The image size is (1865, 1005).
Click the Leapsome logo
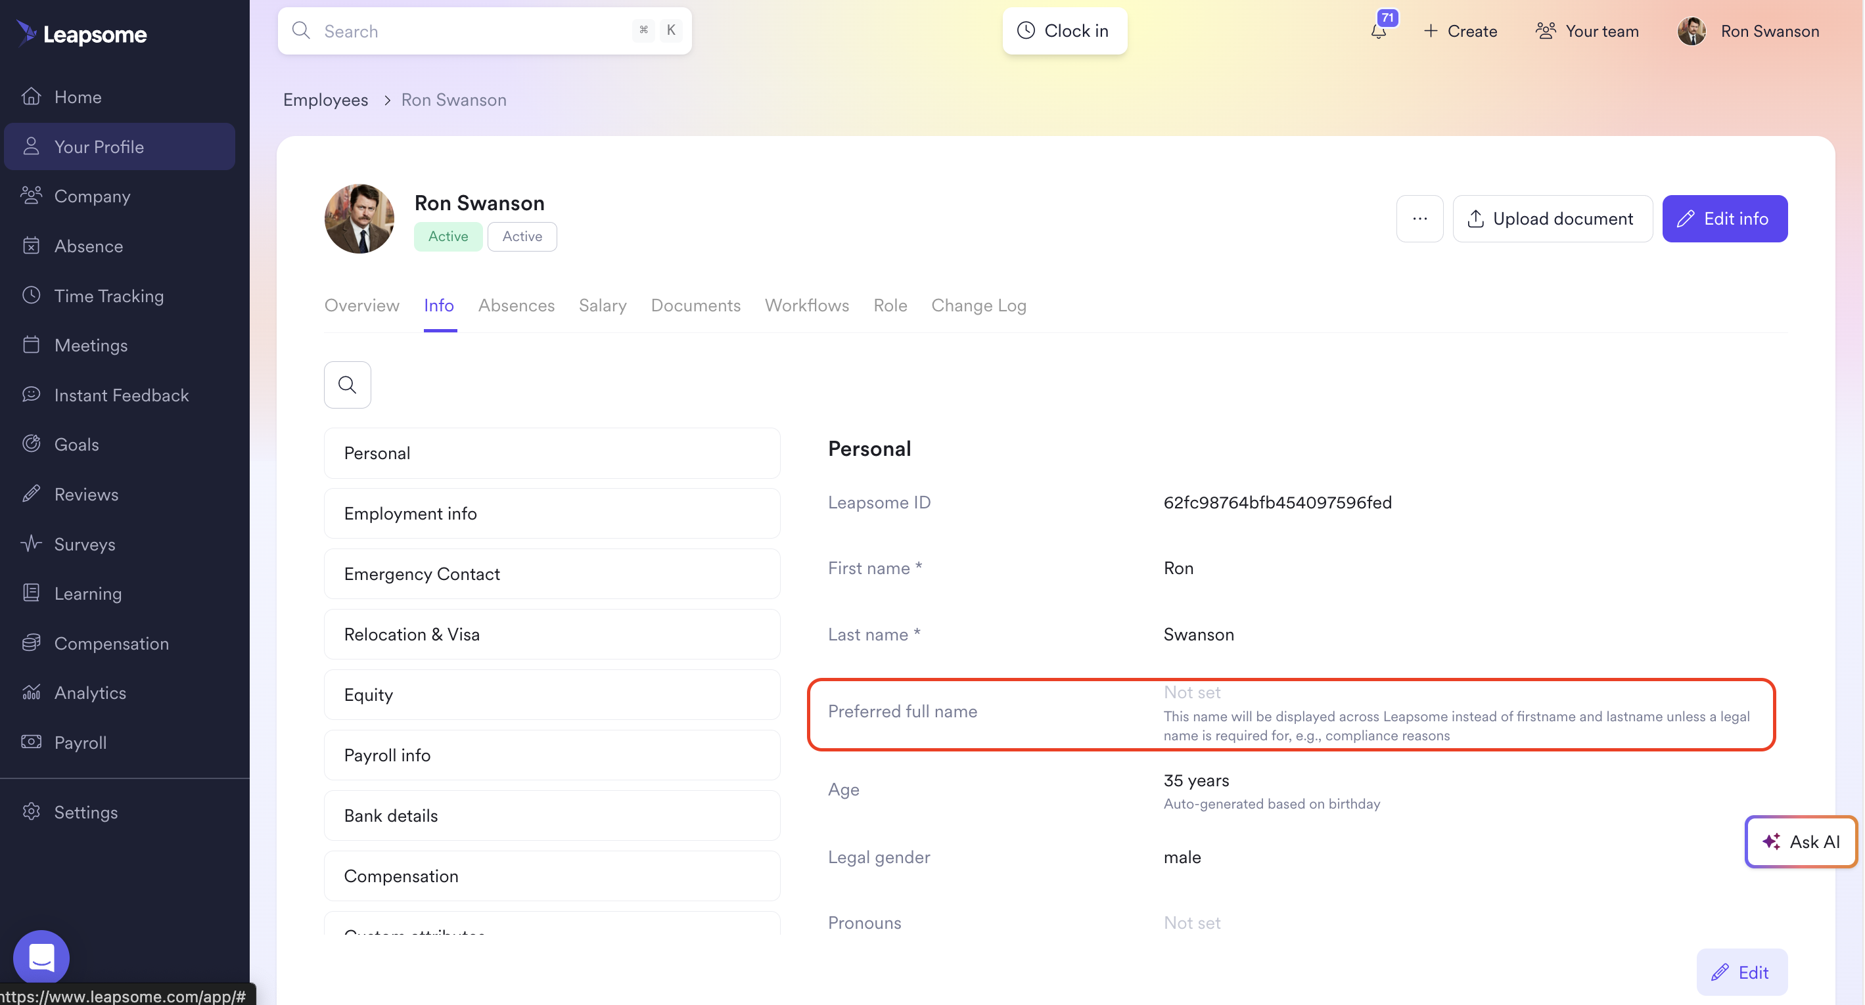click(81, 33)
